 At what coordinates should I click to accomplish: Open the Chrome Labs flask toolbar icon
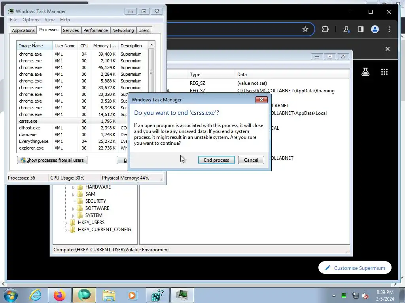click(x=346, y=29)
